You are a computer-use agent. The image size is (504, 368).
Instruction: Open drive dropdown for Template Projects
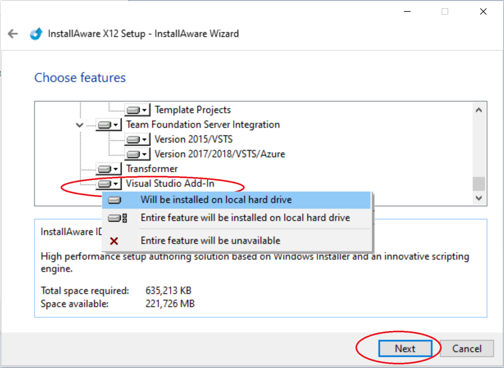point(137,110)
